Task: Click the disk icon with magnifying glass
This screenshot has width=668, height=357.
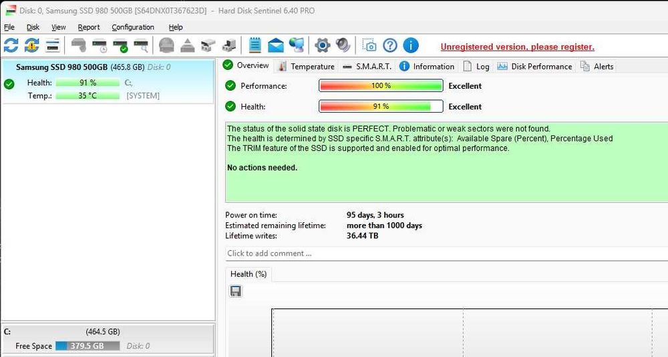Action: coord(141,45)
